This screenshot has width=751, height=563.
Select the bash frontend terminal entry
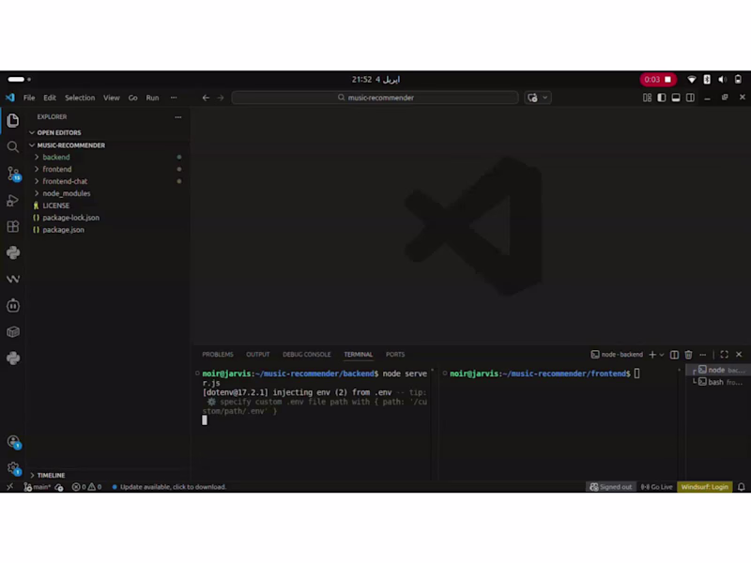719,382
